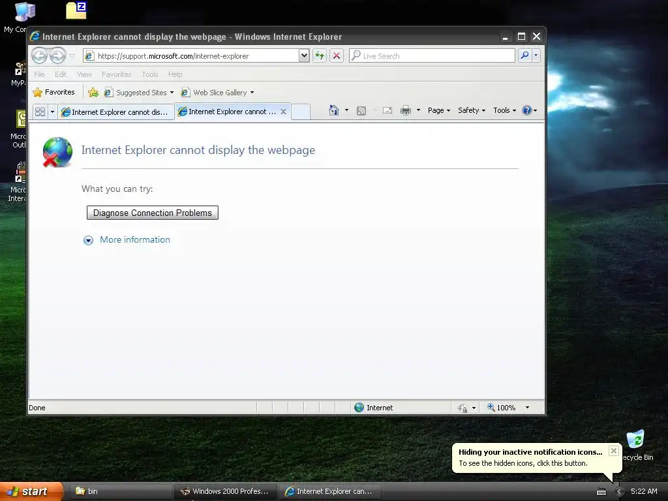Dismiss the notification balloon with X
This screenshot has width=668, height=501.
tap(613, 451)
